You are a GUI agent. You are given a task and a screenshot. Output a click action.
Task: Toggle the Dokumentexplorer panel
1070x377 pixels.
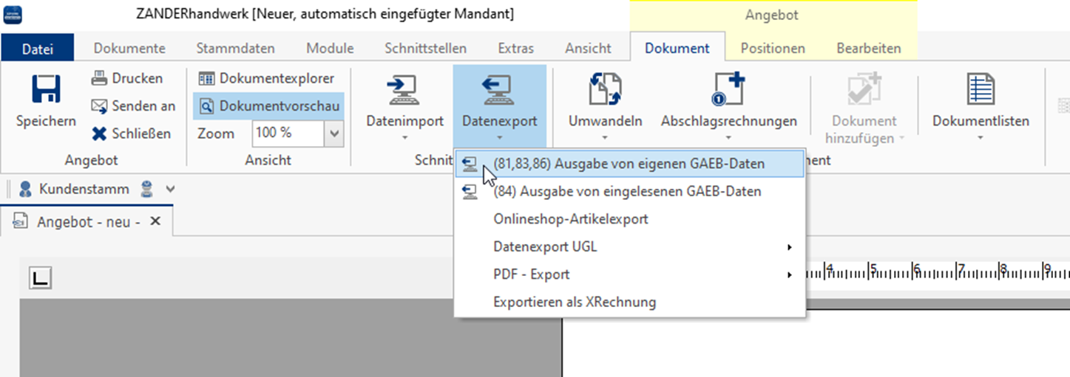coord(268,78)
